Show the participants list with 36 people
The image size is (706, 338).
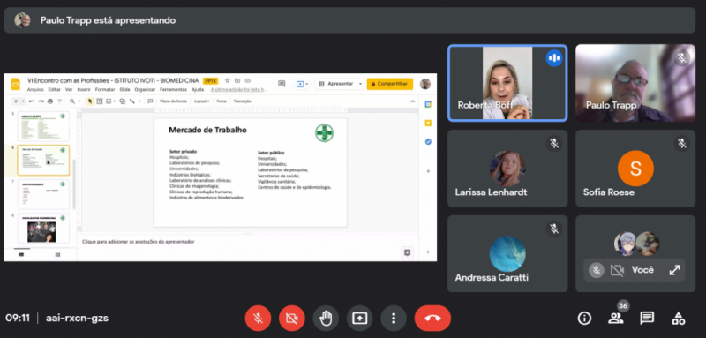(x=615, y=319)
